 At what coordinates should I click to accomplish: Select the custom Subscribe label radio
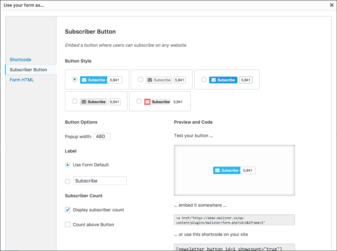tap(67, 181)
